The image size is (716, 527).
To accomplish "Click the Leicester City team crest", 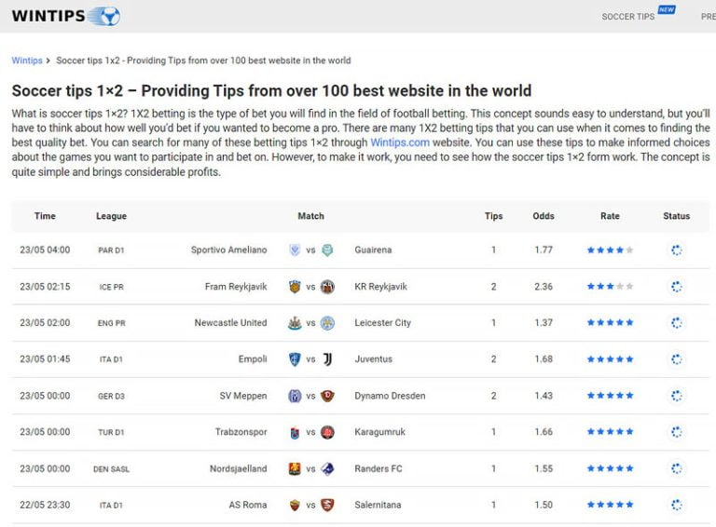I will click(x=327, y=323).
